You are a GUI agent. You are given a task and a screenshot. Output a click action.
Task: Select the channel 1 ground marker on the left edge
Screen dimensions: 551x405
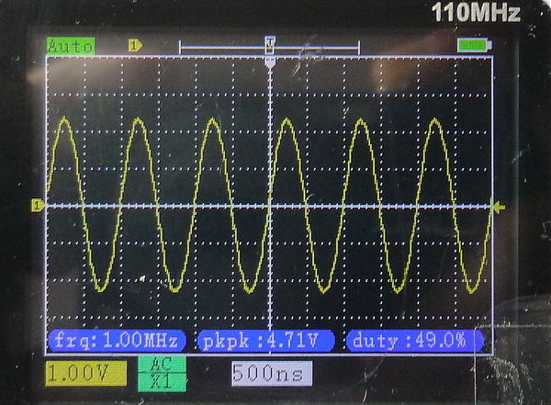click(x=38, y=206)
